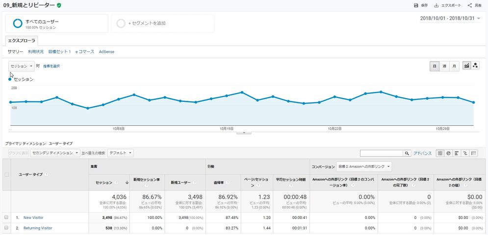Click the セッション legend dot in chart
Screen dimensions: 488x235
tap(10, 79)
